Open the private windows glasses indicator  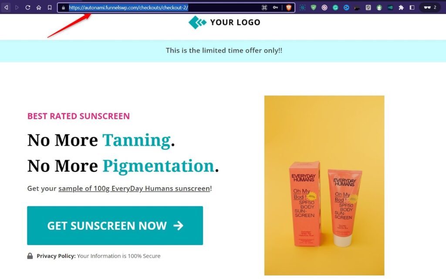[x=430, y=7]
